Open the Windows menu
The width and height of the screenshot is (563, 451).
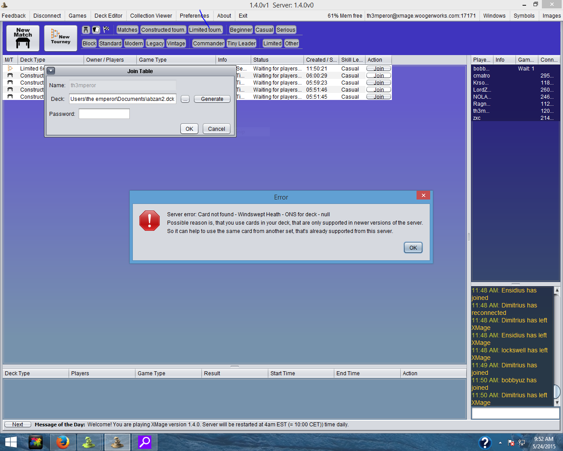coord(494,15)
